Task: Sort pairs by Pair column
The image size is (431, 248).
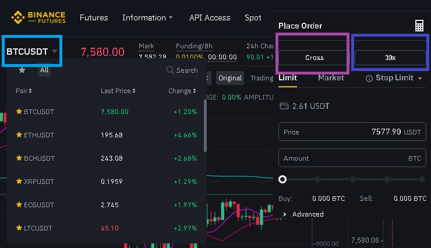Action: point(24,91)
